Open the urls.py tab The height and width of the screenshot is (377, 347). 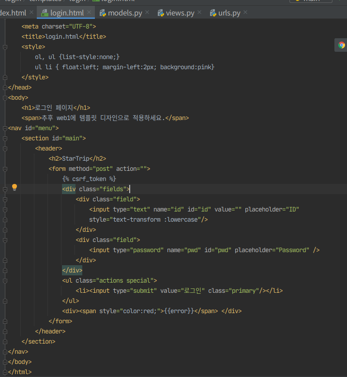pos(229,13)
